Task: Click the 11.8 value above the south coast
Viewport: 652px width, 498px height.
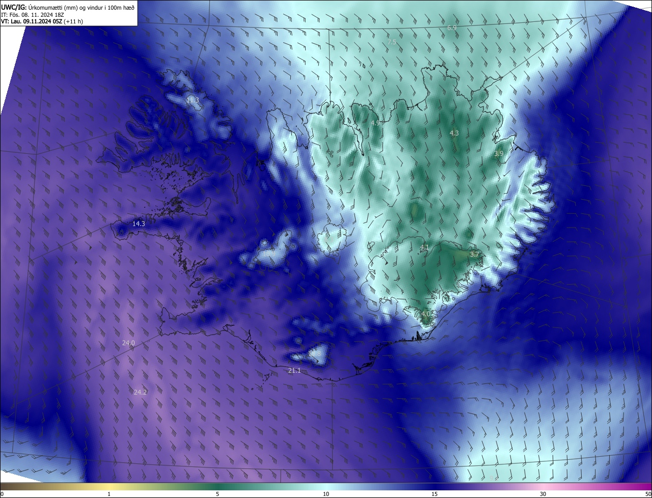Action: [x=315, y=353]
